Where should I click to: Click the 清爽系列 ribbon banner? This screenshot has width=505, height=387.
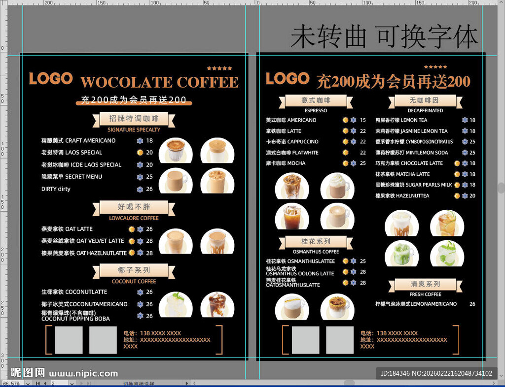coord(426,285)
